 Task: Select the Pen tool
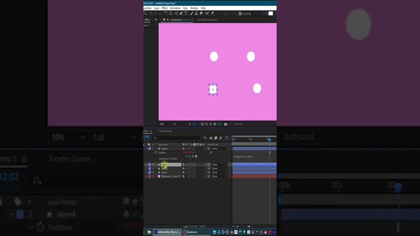coord(181,13)
